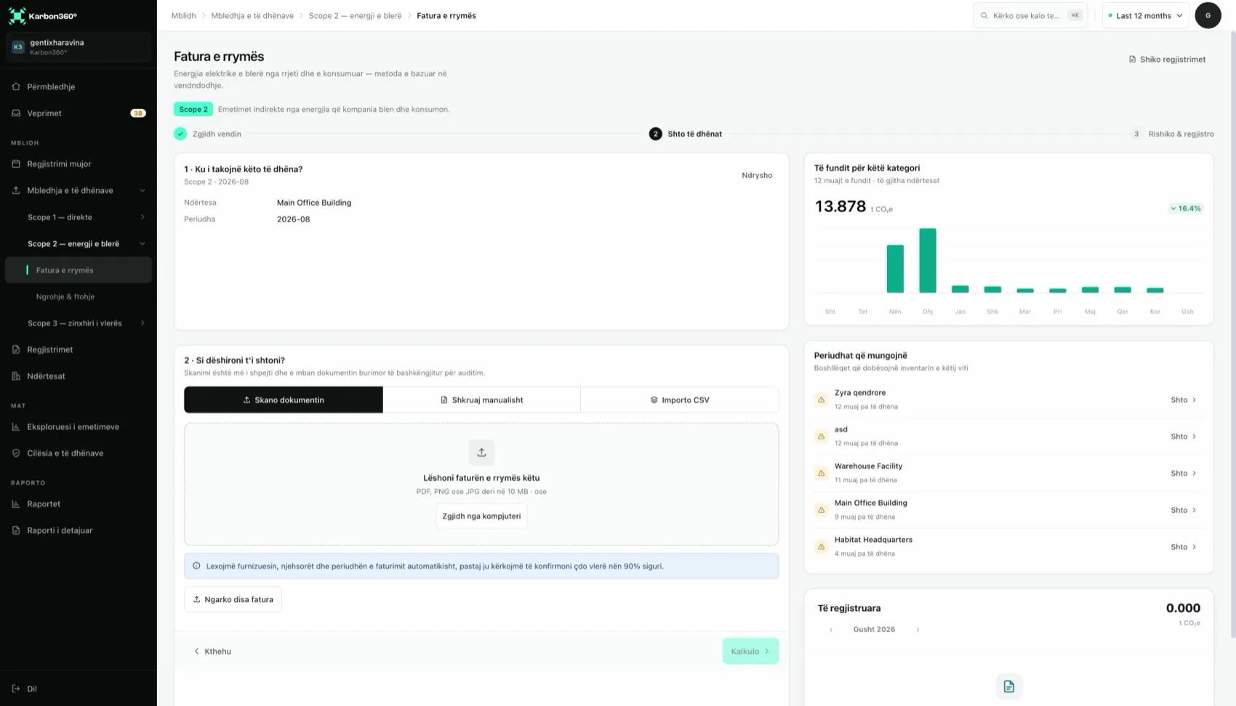
Task: Click the Mblidh breadcrumb
Action: (x=184, y=15)
